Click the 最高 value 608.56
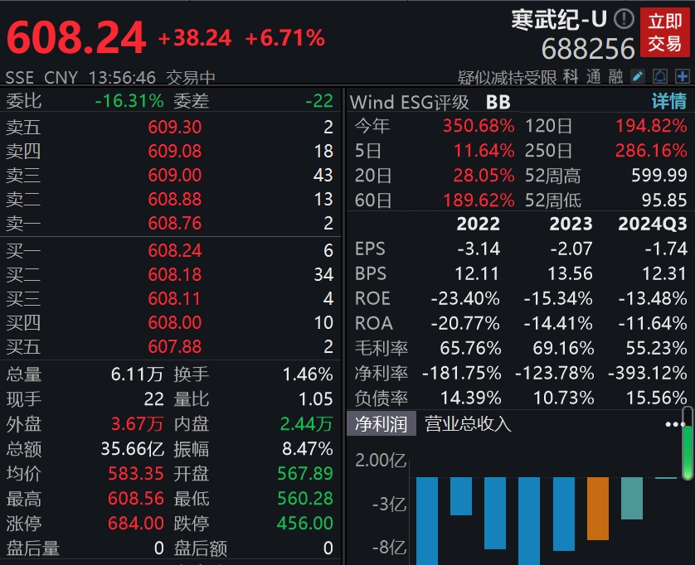Screen dimensions: 695x565 136,499
